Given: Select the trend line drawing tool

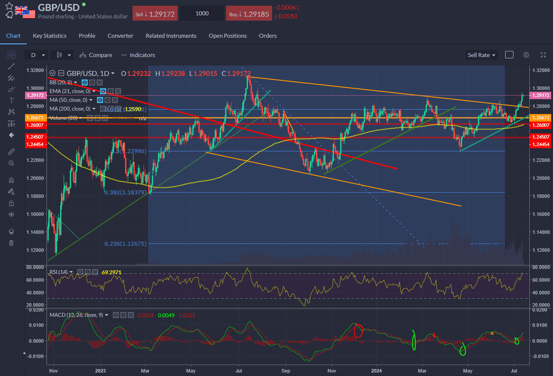Looking at the screenshot, I should [x=11, y=66].
